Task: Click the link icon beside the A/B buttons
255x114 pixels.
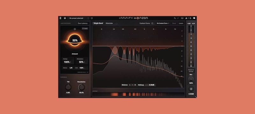Action: pyautogui.click(x=182, y=18)
